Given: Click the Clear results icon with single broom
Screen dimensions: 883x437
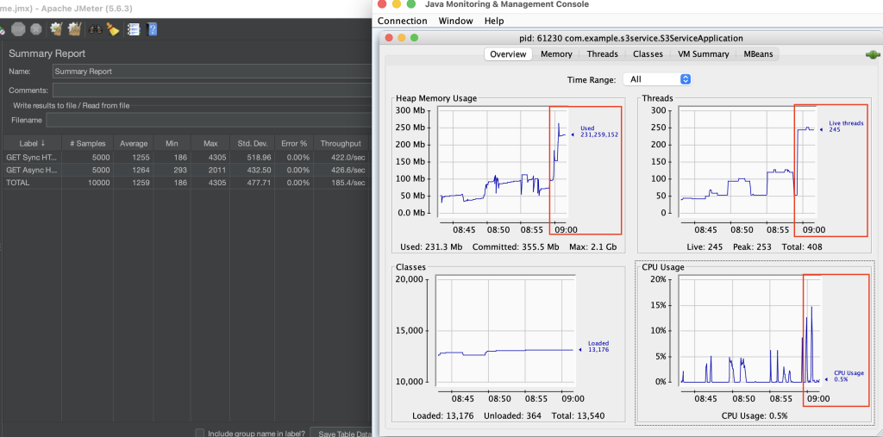Looking at the screenshot, I should [56, 29].
